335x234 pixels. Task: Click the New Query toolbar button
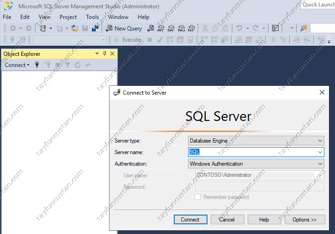click(124, 28)
